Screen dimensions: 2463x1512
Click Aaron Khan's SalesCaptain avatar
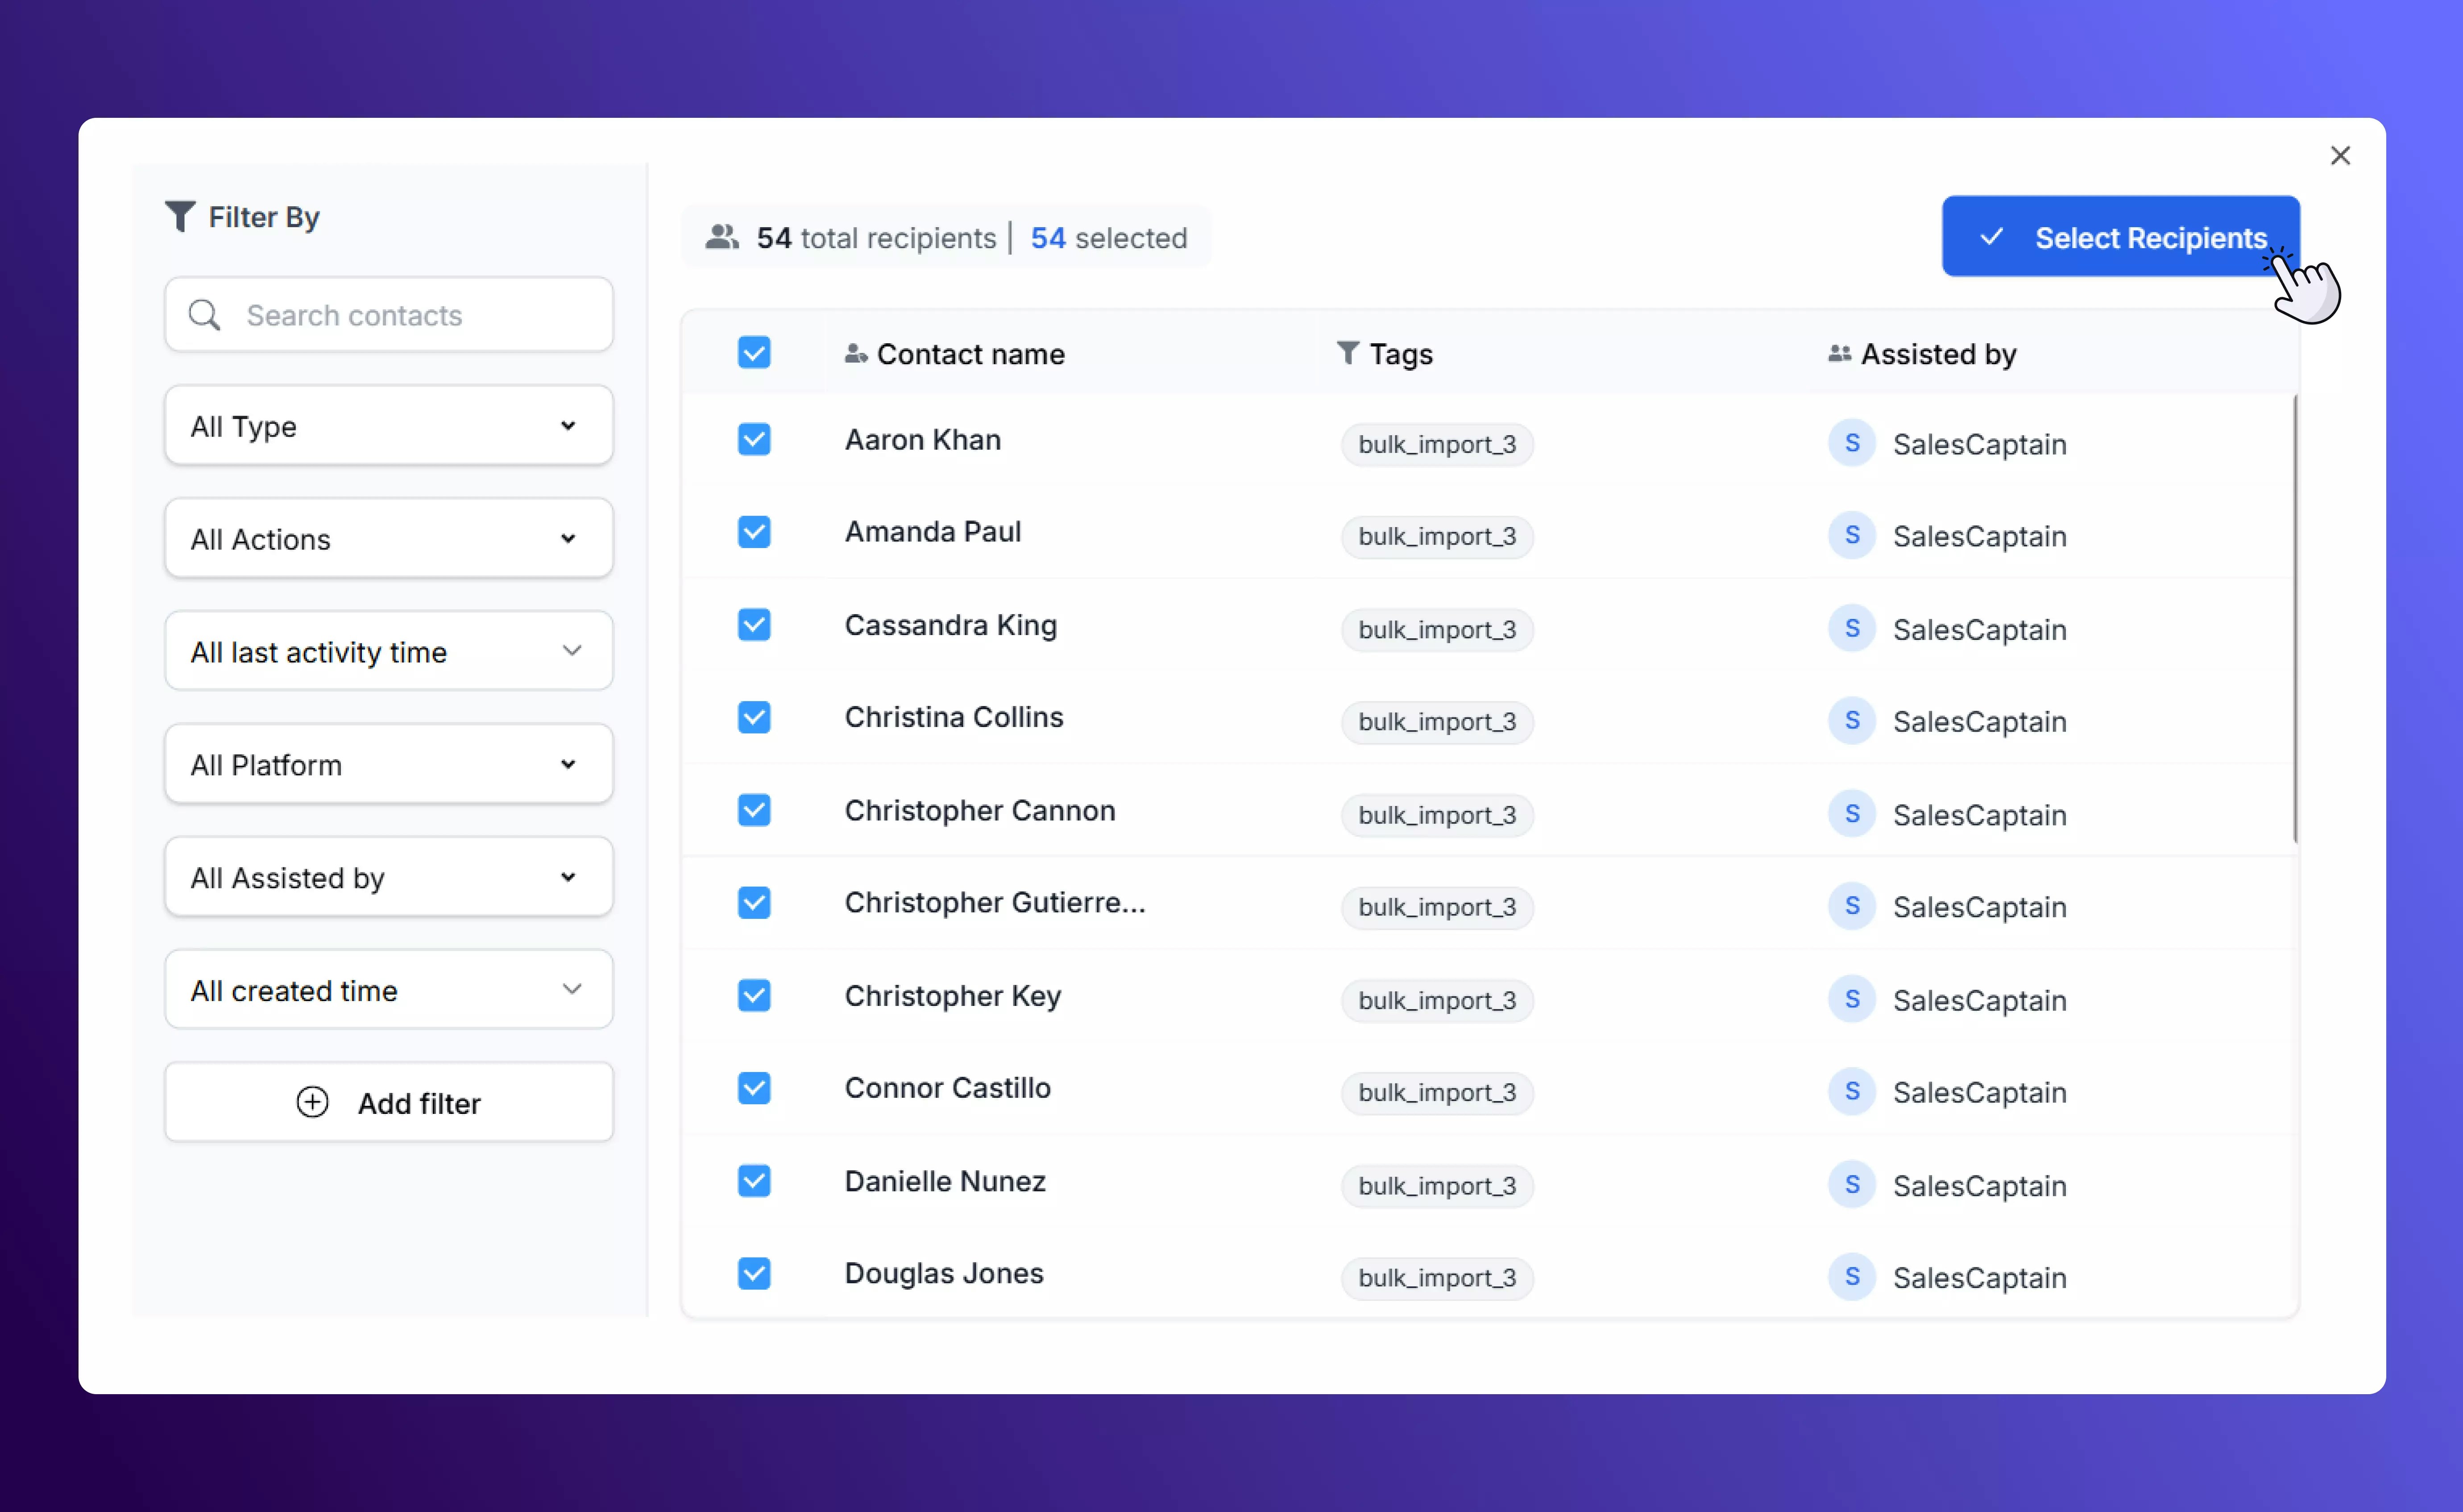[1851, 443]
